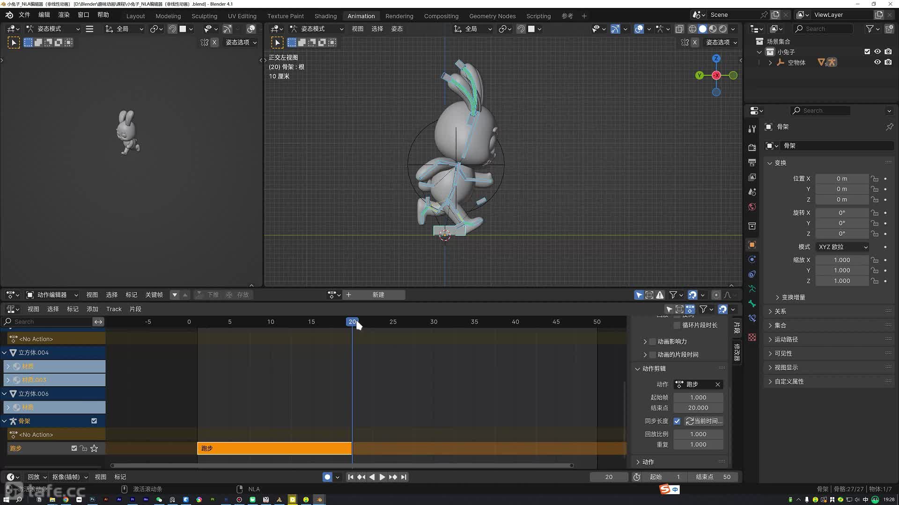Screen dimensions: 899x505
Task: Open the Bone properties tab
Action: (752, 304)
